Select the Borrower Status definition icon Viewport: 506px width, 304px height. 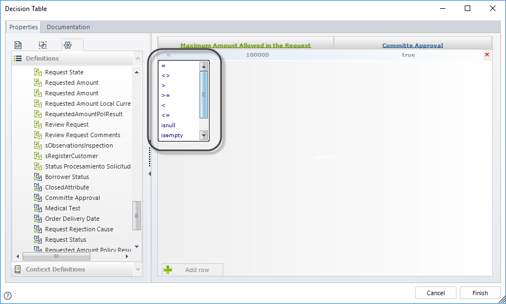pos(38,177)
